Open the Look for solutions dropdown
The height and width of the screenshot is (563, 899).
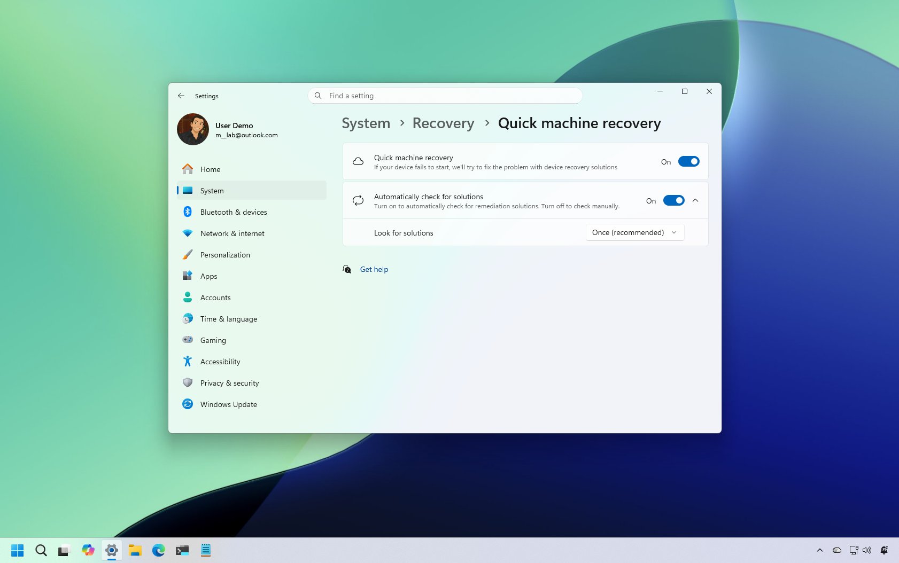point(634,232)
